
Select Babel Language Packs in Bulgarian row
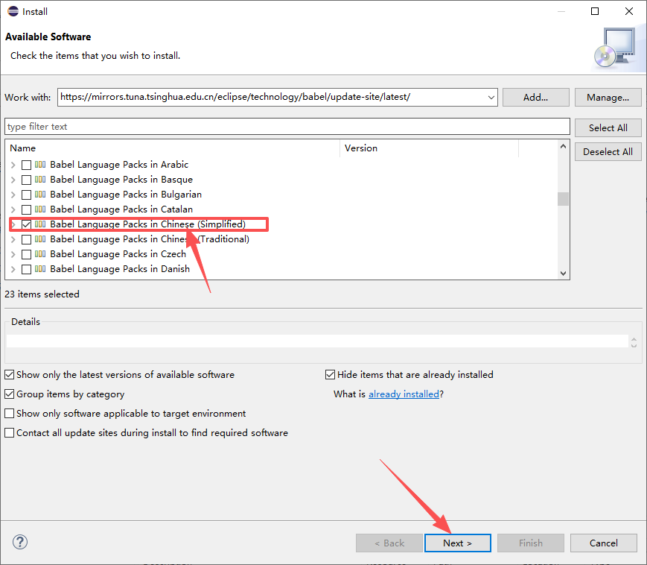[x=126, y=195]
